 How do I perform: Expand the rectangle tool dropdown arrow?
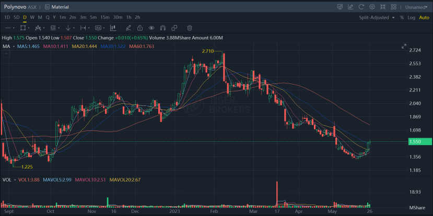(29, 28)
